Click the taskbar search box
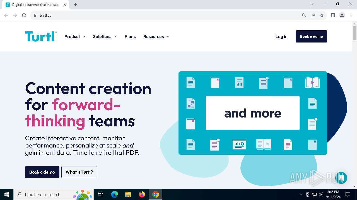The image size is (357, 200). (54, 194)
